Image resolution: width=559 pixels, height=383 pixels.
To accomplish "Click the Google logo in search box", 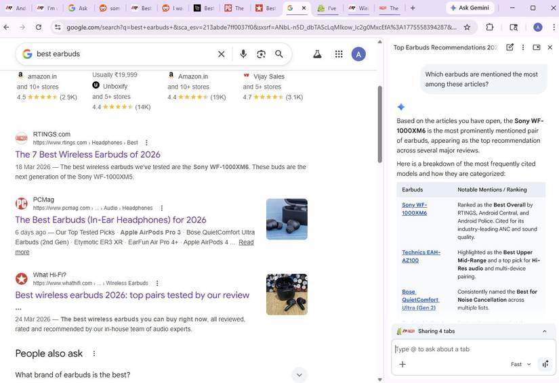I will point(27,54).
